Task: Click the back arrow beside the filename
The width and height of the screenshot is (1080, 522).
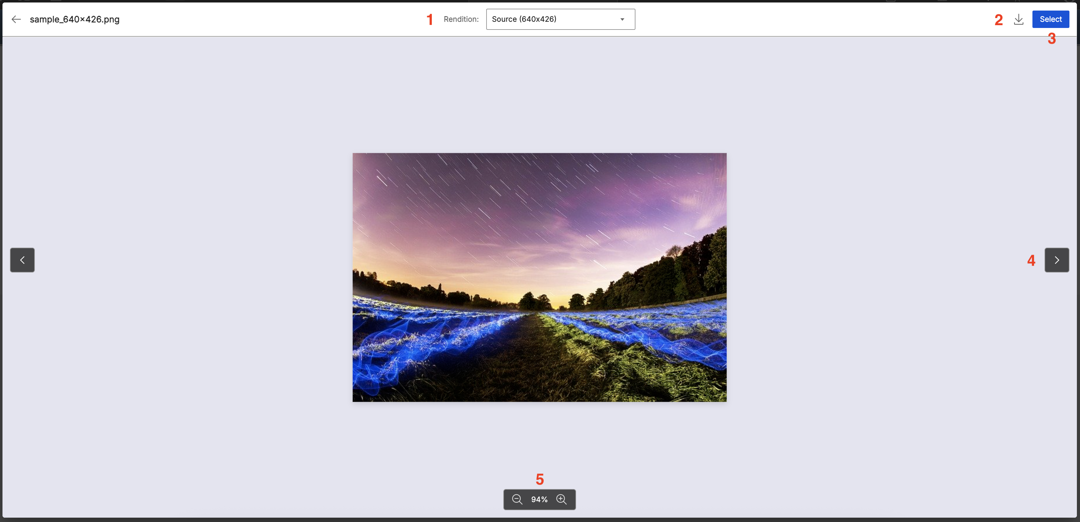Action: (x=16, y=19)
